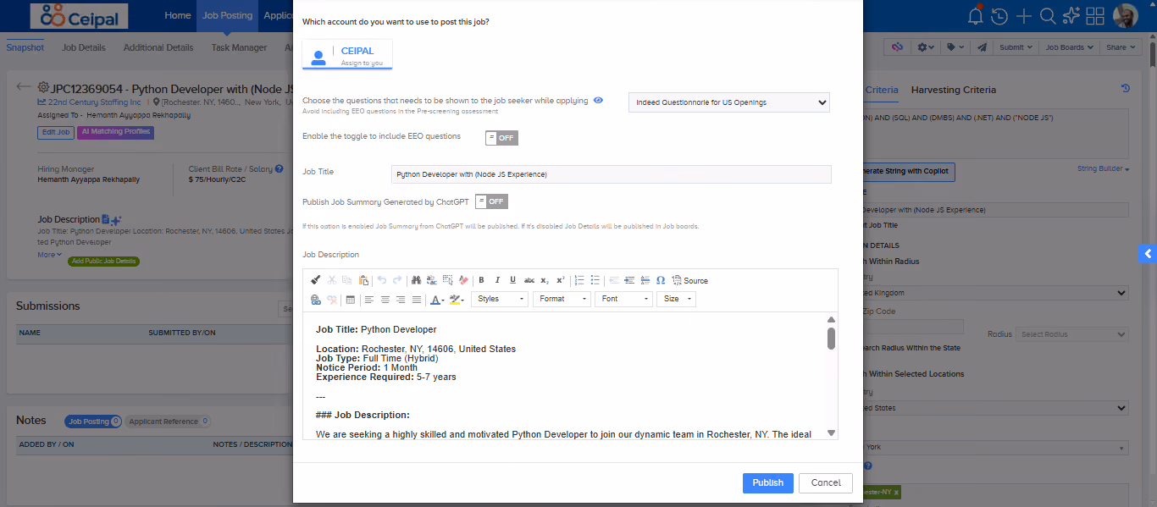Center align text in the editor
This screenshot has height=507, width=1157.
pos(385,299)
